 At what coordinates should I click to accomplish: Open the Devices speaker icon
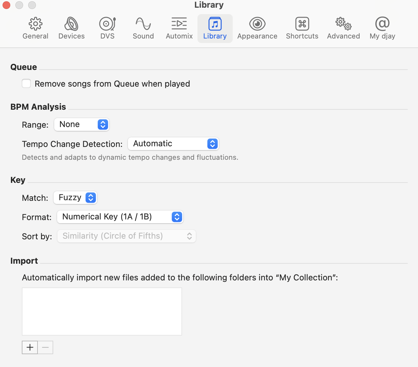[x=71, y=24]
